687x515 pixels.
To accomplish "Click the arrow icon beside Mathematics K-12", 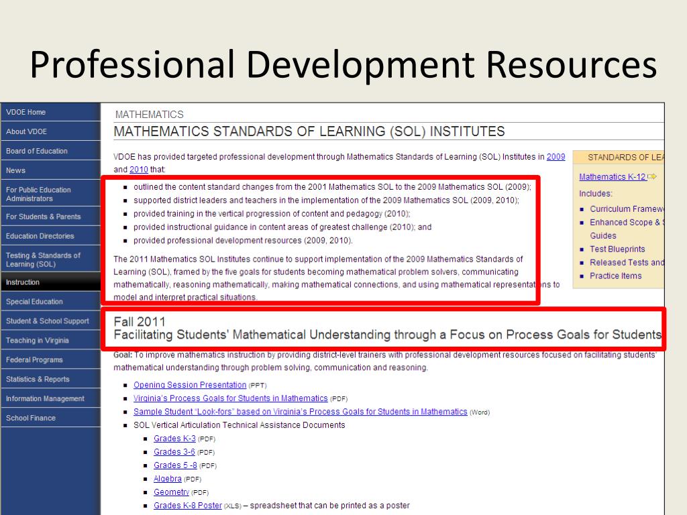I will point(652,176).
